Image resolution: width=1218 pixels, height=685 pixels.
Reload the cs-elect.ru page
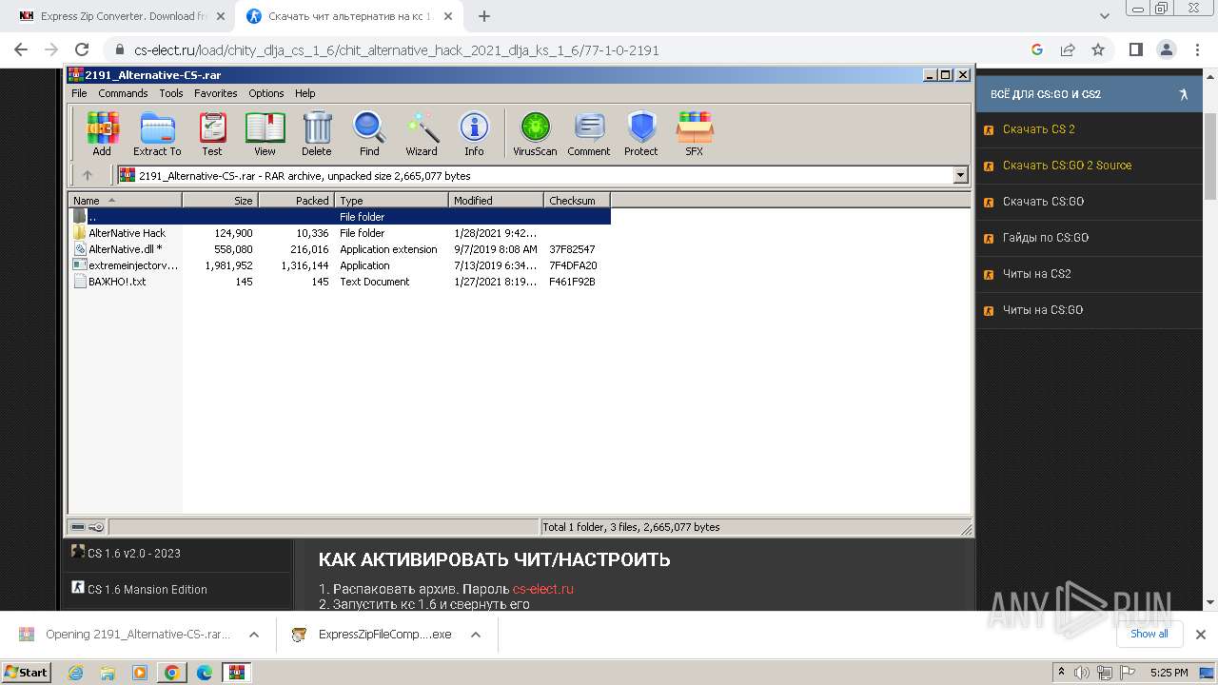click(x=82, y=49)
